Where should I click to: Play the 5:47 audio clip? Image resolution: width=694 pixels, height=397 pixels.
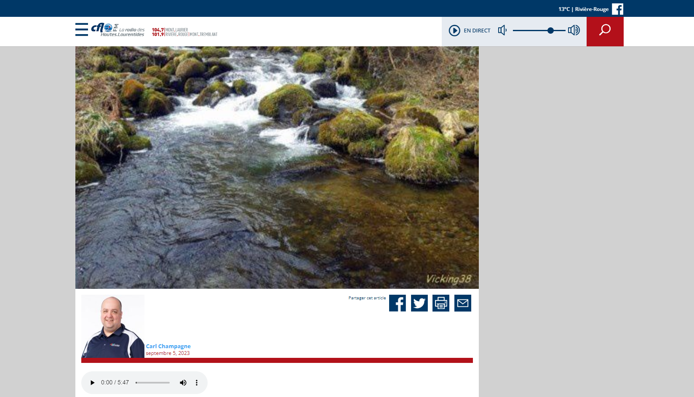(x=92, y=383)
